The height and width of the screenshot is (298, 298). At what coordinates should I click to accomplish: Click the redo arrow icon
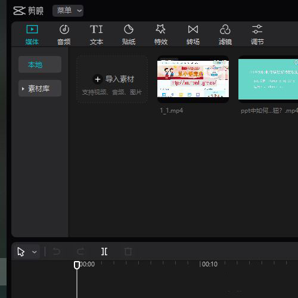click(x=80, y=252)
